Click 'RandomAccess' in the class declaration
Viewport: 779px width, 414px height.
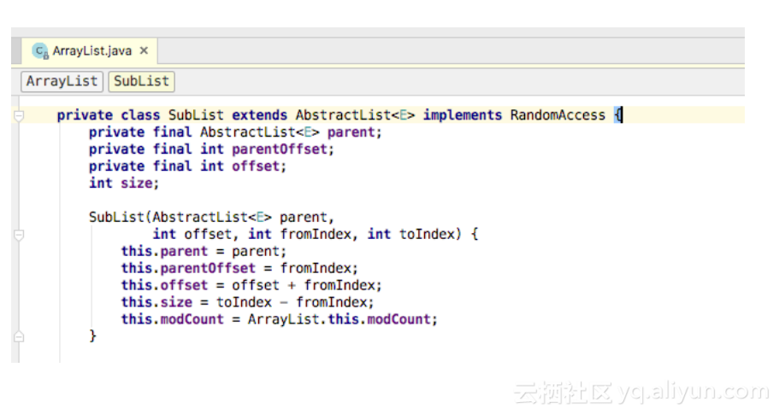coord(558,115)
